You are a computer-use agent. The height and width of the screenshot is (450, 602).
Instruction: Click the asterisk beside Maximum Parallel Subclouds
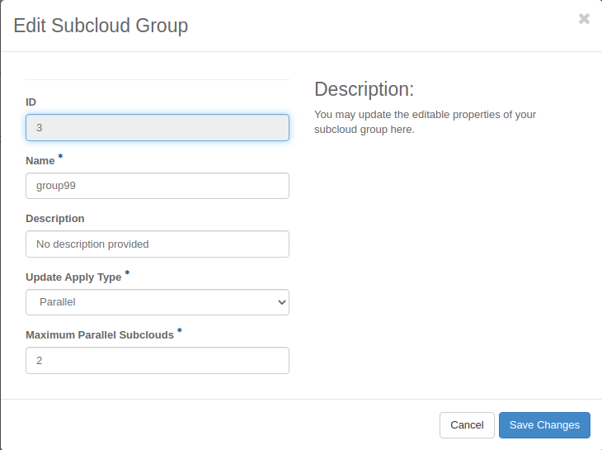[x=180, y=331]
